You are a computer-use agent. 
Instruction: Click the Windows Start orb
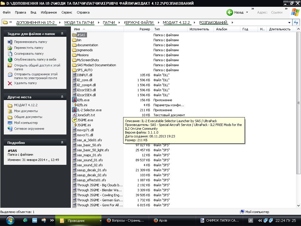pyautogui.click(x=10, y=220)
